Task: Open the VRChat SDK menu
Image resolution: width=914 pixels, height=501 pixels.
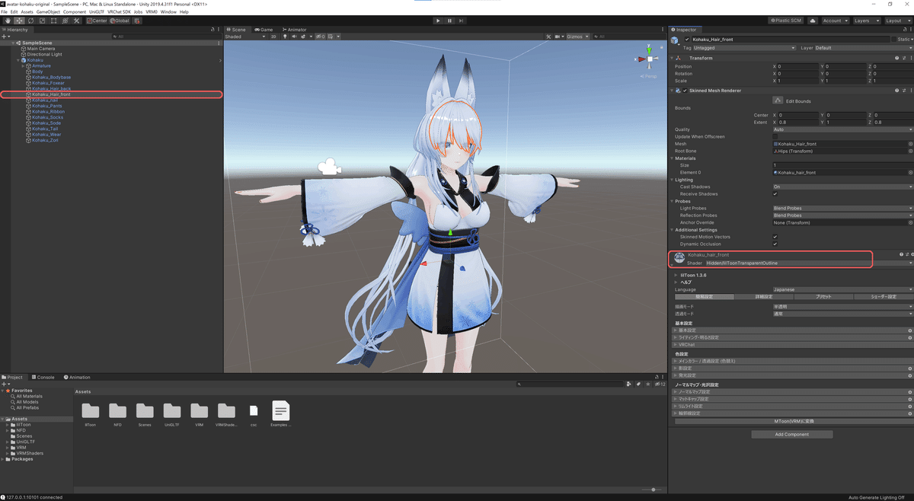Action: click(x=117, y=12)
